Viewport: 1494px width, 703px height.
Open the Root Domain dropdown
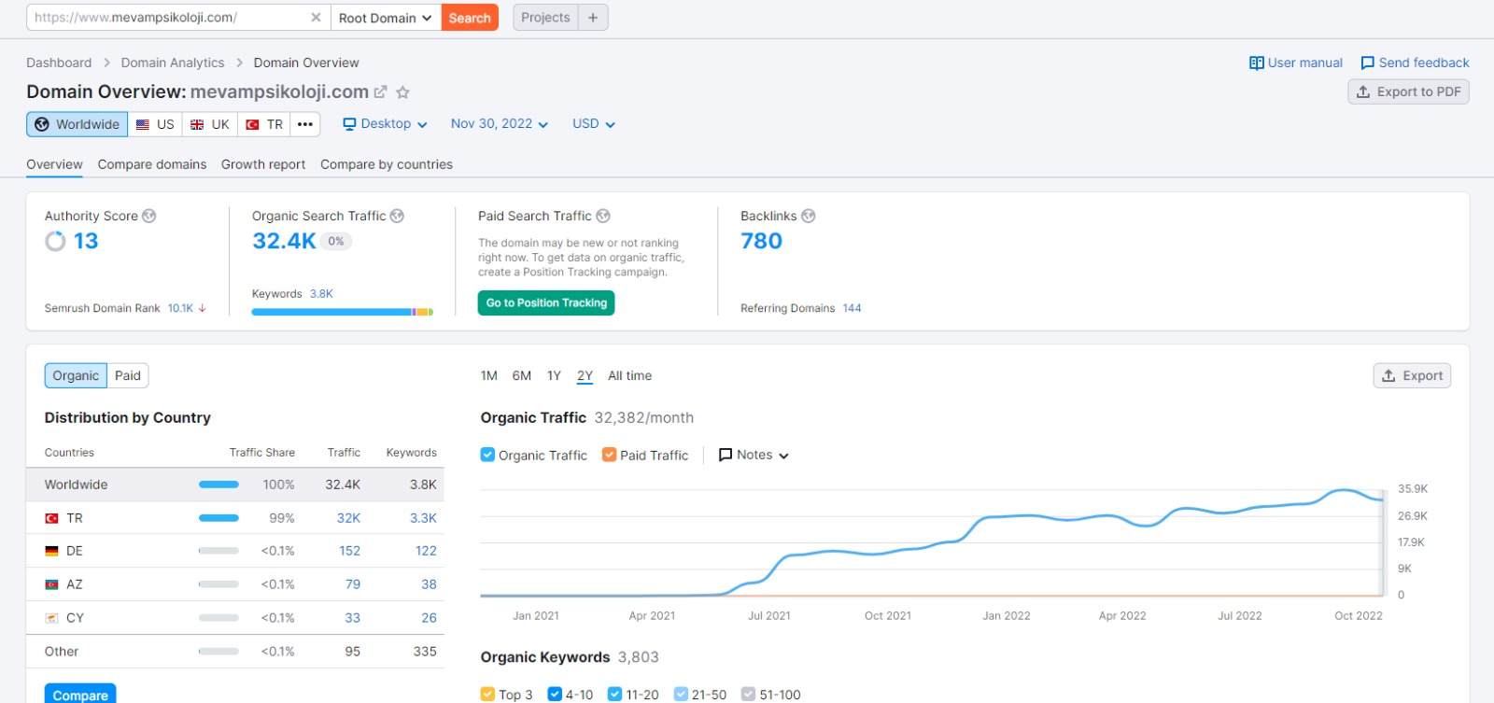[x=386, y=18]
